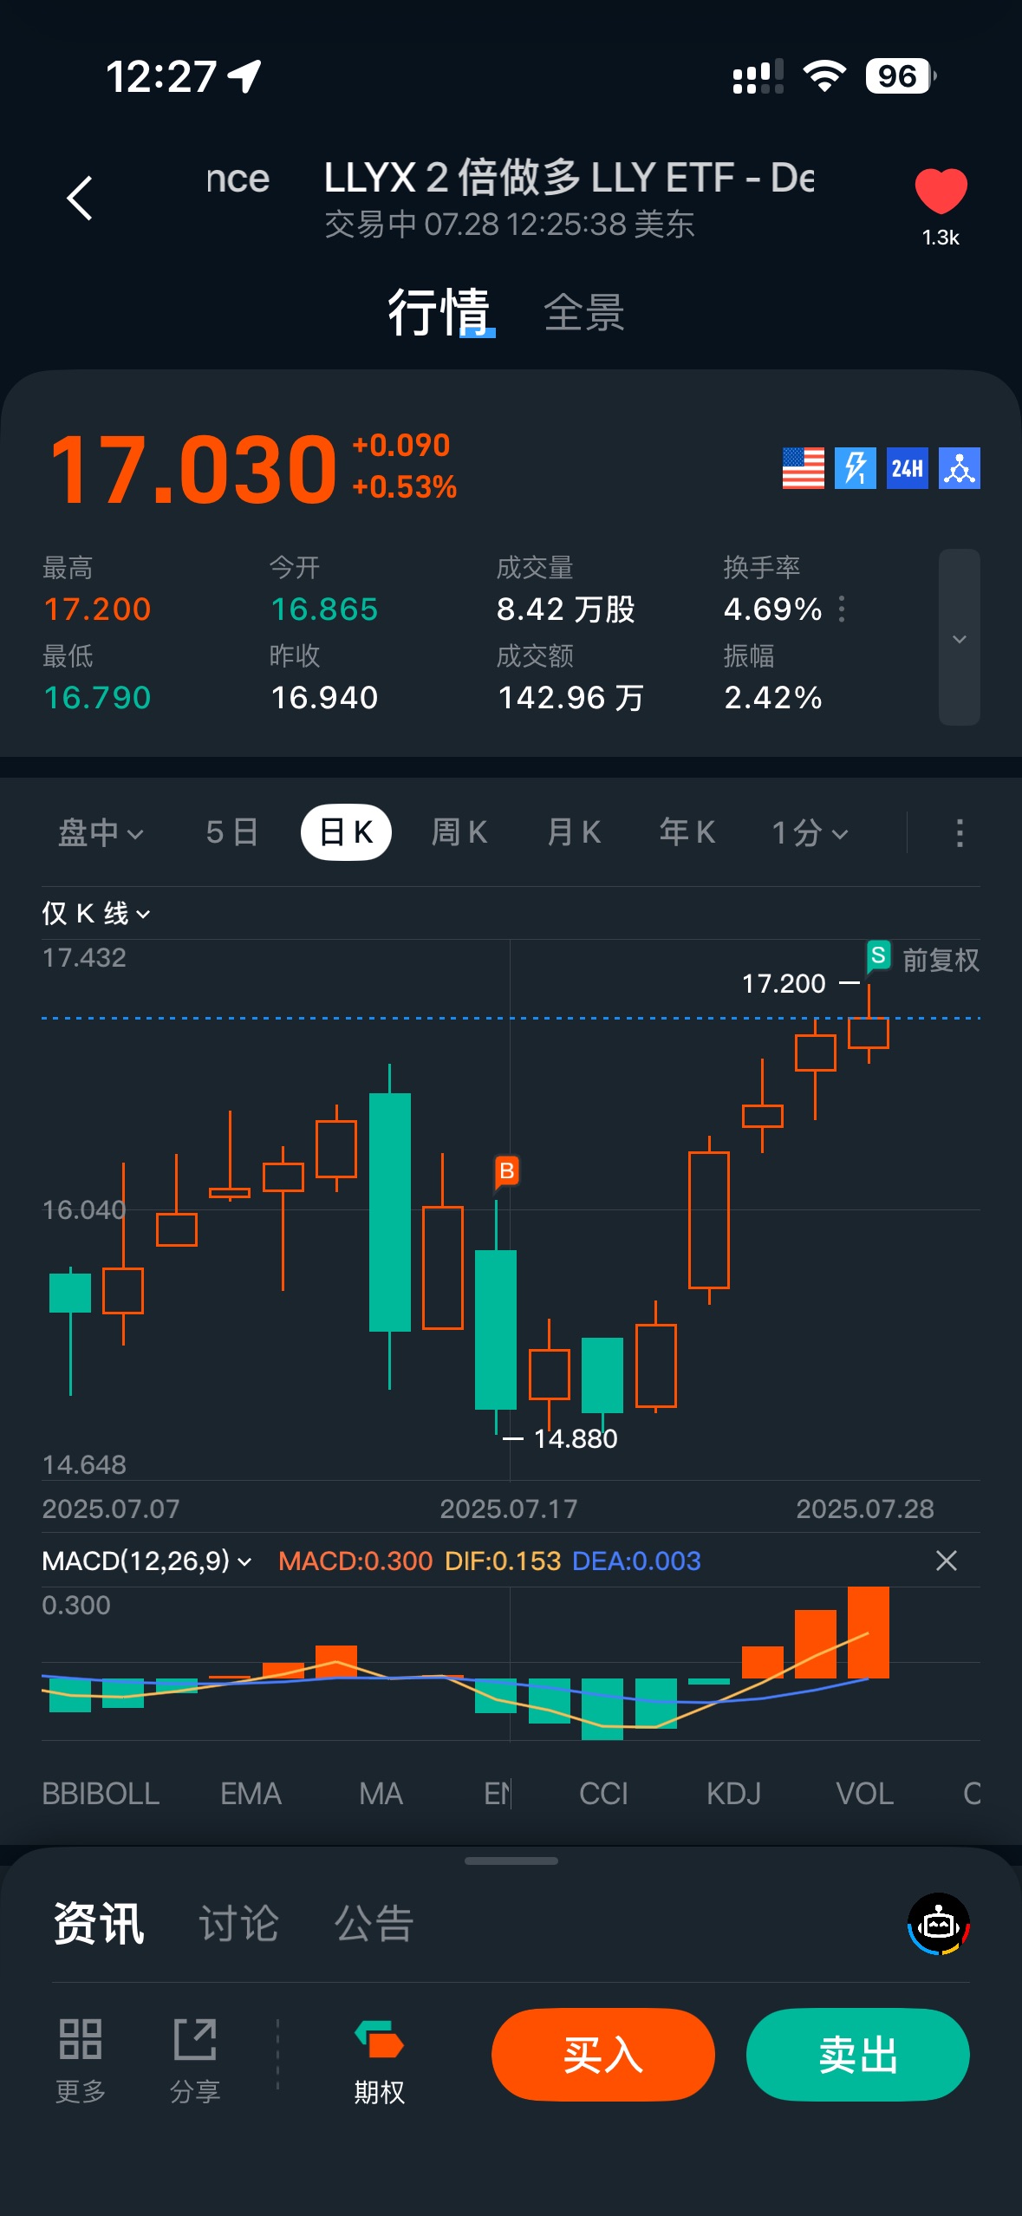
Task: Open the 期权 options icon
Action: tap(379, 2062)
